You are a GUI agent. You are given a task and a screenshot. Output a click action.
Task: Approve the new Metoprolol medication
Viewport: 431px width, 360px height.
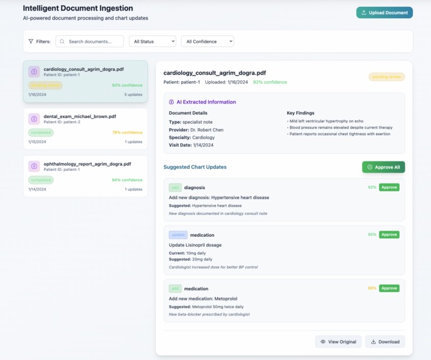point(390,288)
